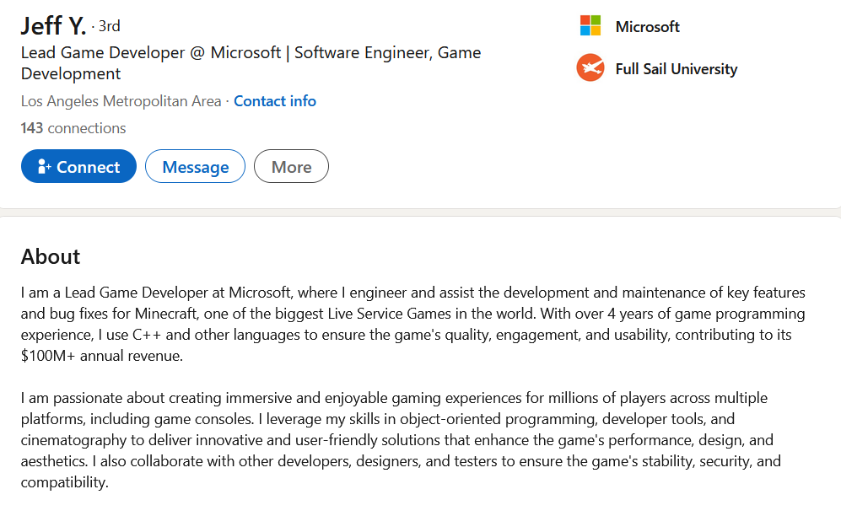
Task: Send a message via Message button
Action: point(195,167)
